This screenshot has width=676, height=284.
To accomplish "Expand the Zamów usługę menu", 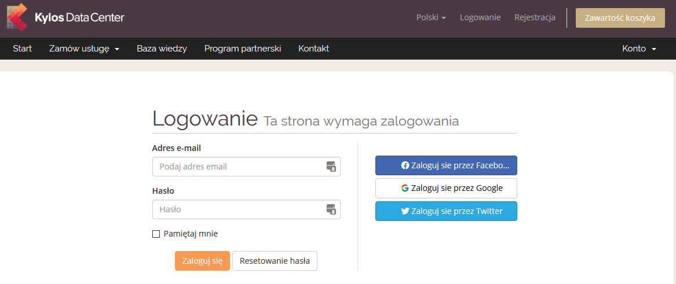I will click(84, 49).
